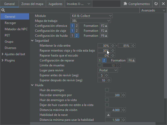This screenshot has width=167, height=125.
Task: Enable the Huir de enemigos checkbox
Action: 107,90
